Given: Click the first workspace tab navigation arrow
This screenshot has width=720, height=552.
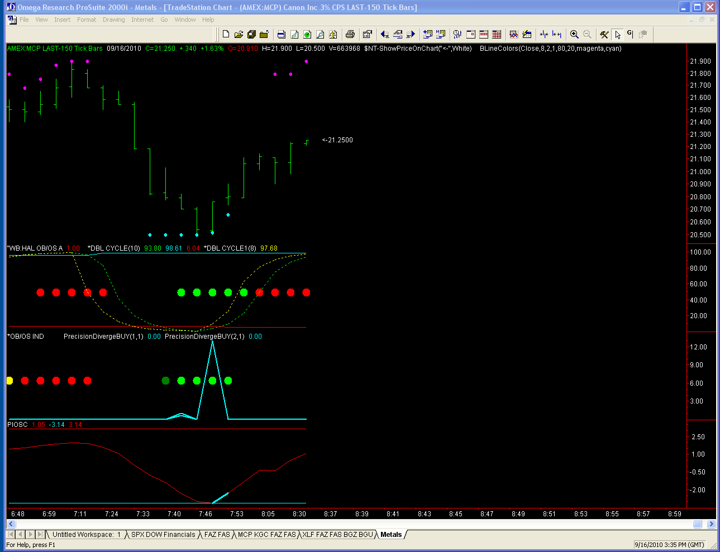Looking at the screenshot, I should [x=11, y=535].
